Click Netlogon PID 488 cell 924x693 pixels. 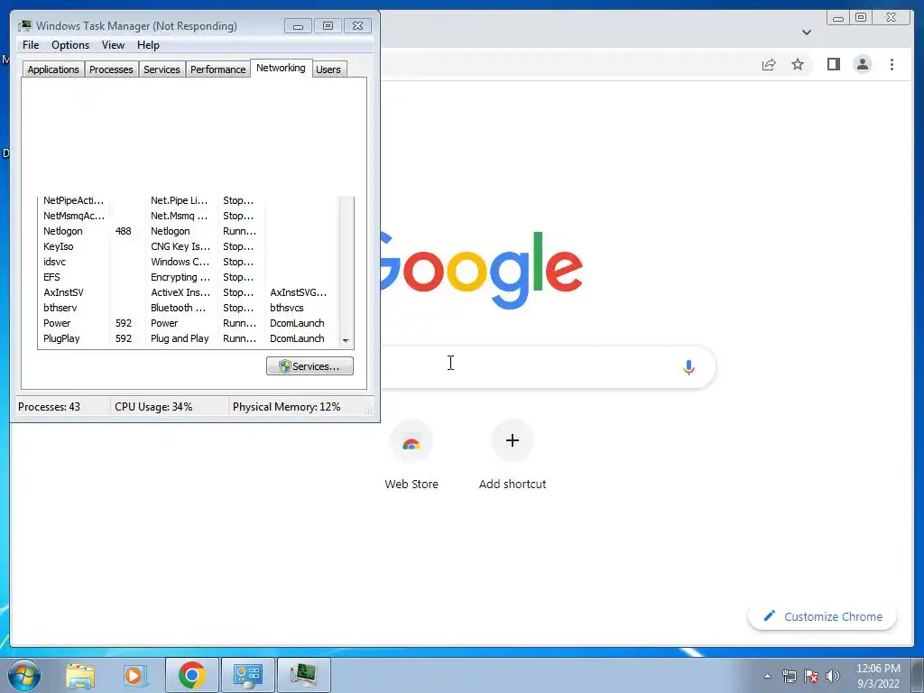(x=123, y=231)
